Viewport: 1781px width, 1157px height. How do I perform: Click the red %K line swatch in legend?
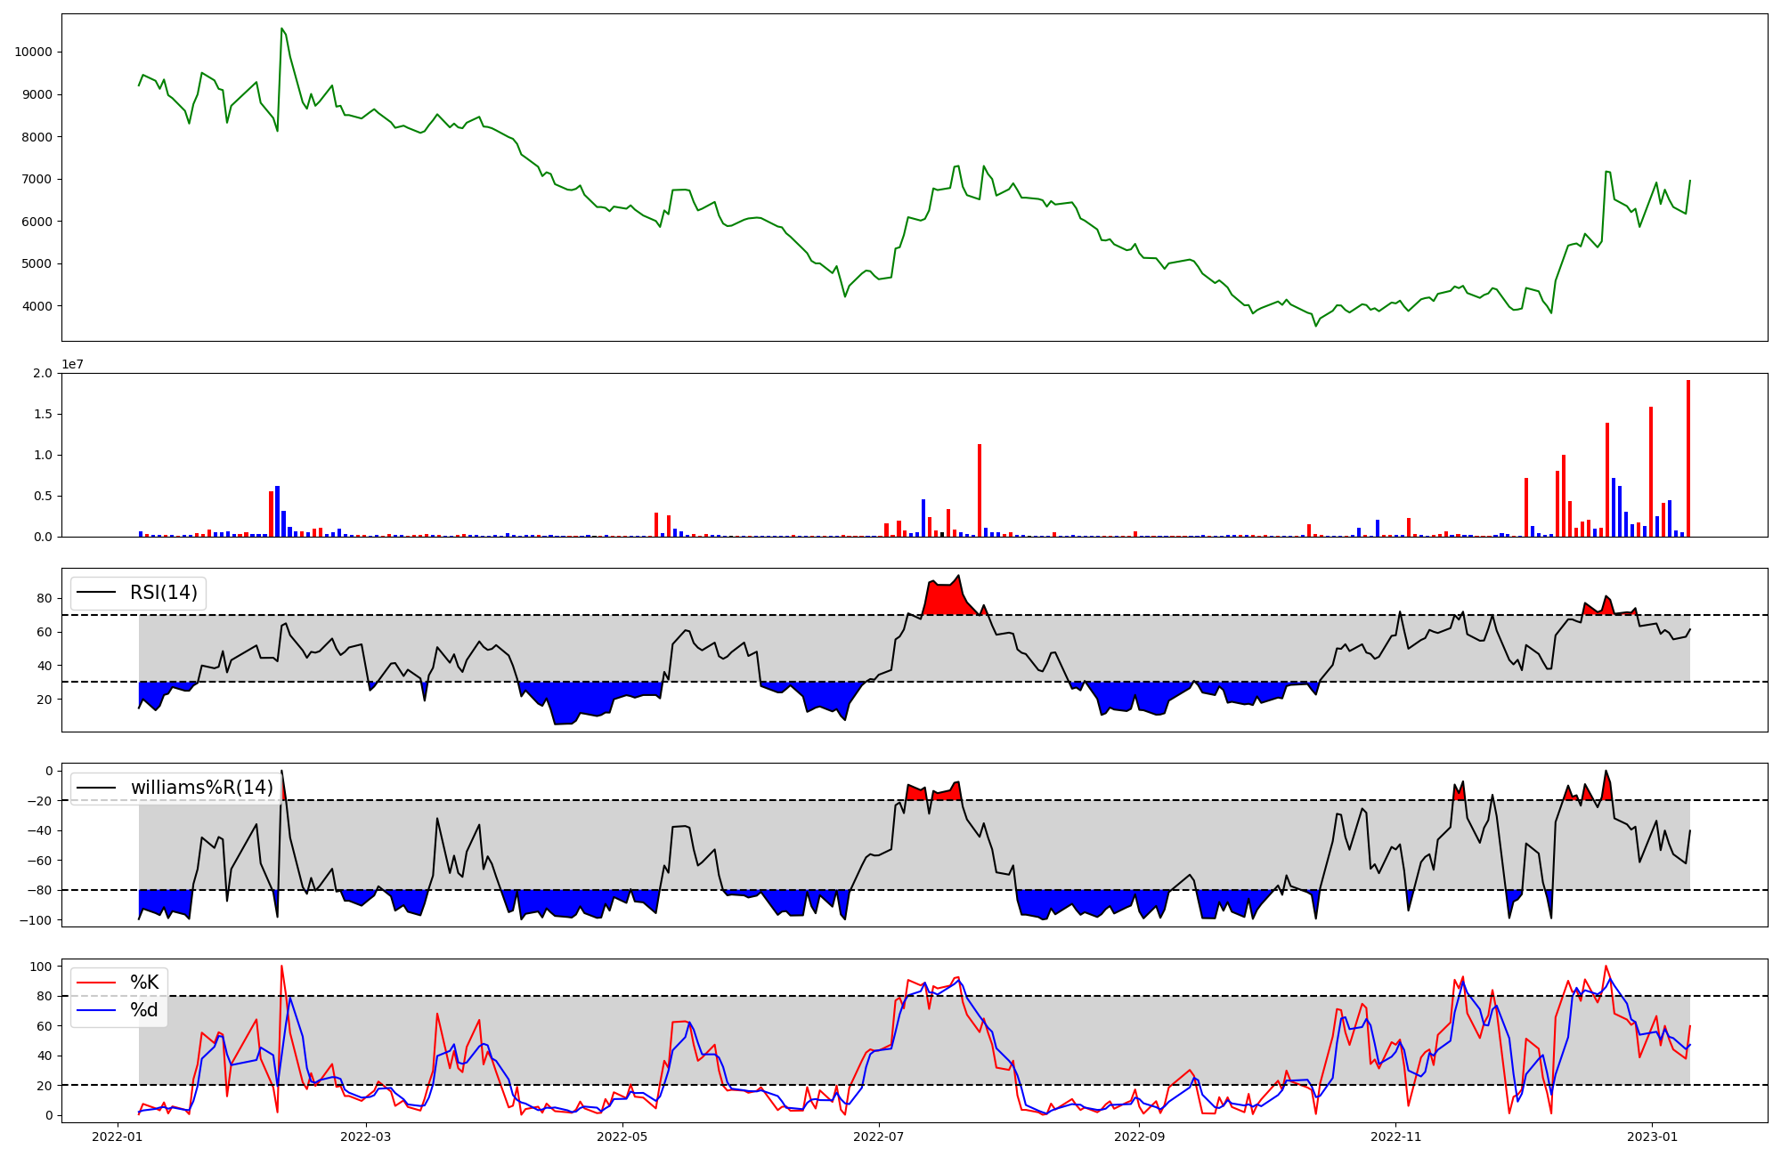click(x=96, y=983)
